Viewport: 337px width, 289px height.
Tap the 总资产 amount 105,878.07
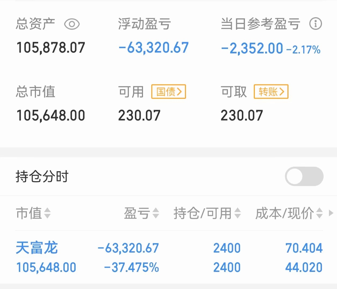[x=51, y=48]
